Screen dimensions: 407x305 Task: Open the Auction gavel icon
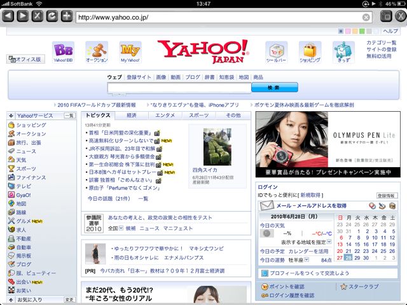97,52
